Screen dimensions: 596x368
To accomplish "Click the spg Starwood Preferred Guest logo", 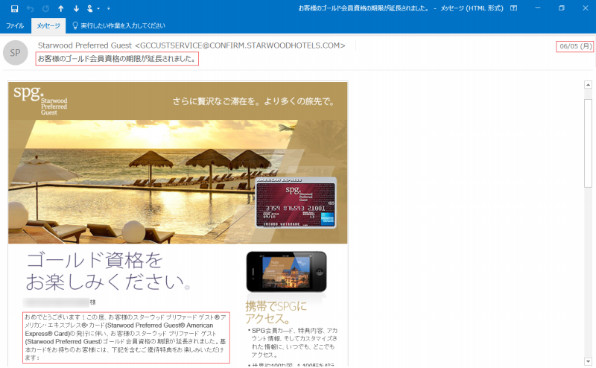I will 40,100.
